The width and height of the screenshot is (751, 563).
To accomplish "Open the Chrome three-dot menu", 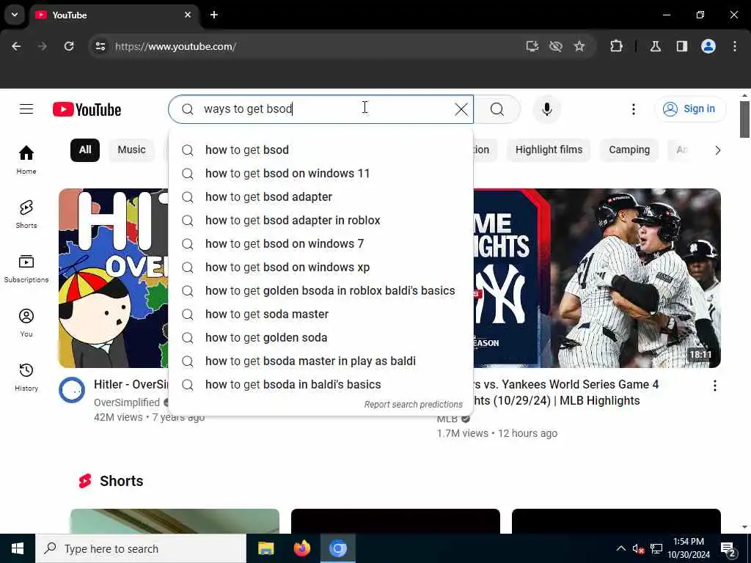I will coord(735,46).
